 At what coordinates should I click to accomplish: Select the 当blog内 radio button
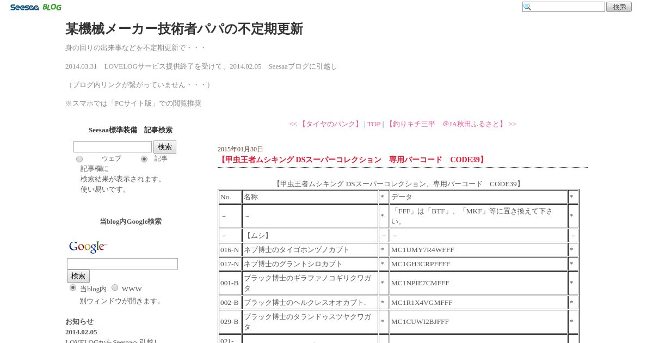pos(73,287)
